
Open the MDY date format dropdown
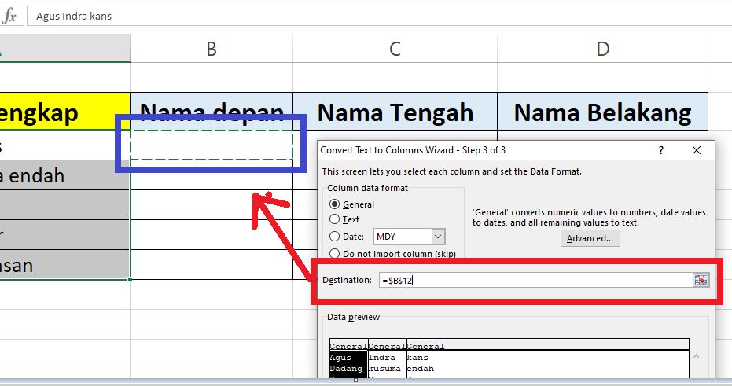pos(438,237)
